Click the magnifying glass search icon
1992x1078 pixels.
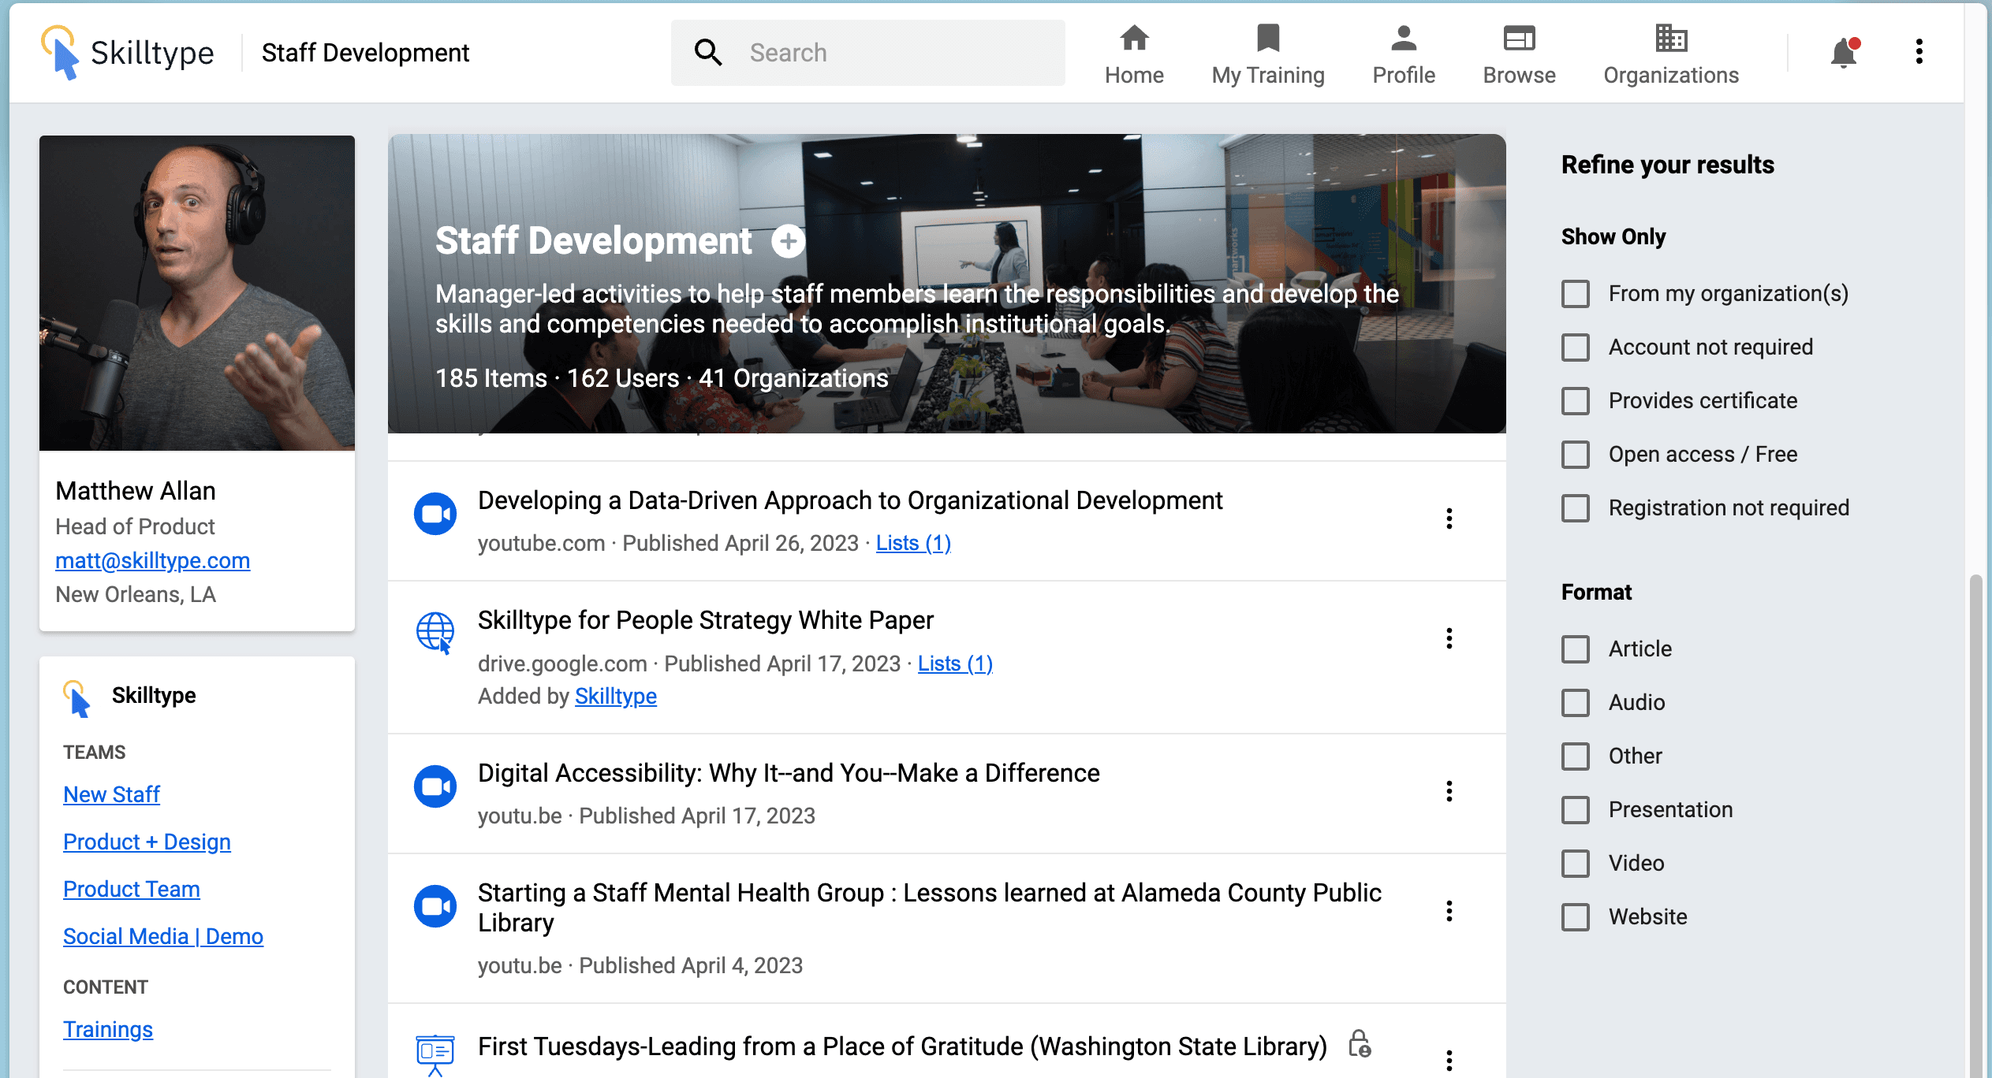coord(707,53)
